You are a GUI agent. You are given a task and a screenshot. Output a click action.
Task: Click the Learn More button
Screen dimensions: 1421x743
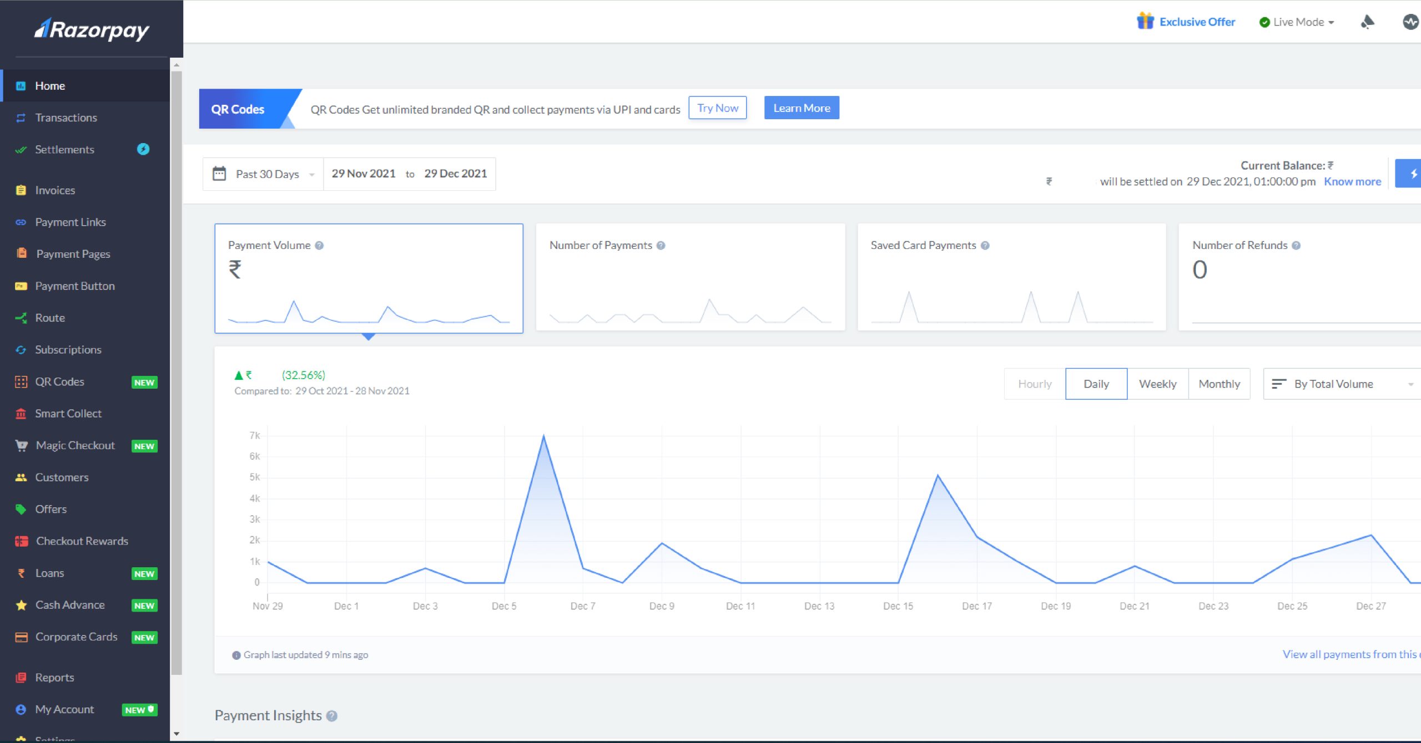click(802, 108)
